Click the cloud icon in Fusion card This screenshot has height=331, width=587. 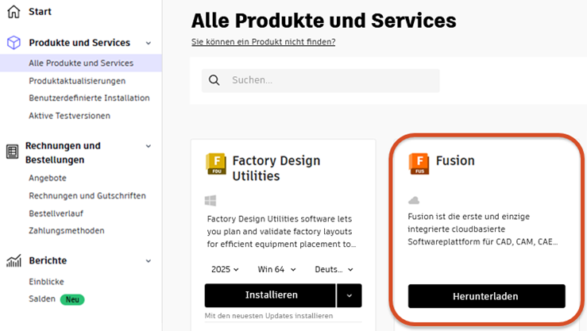414,201
